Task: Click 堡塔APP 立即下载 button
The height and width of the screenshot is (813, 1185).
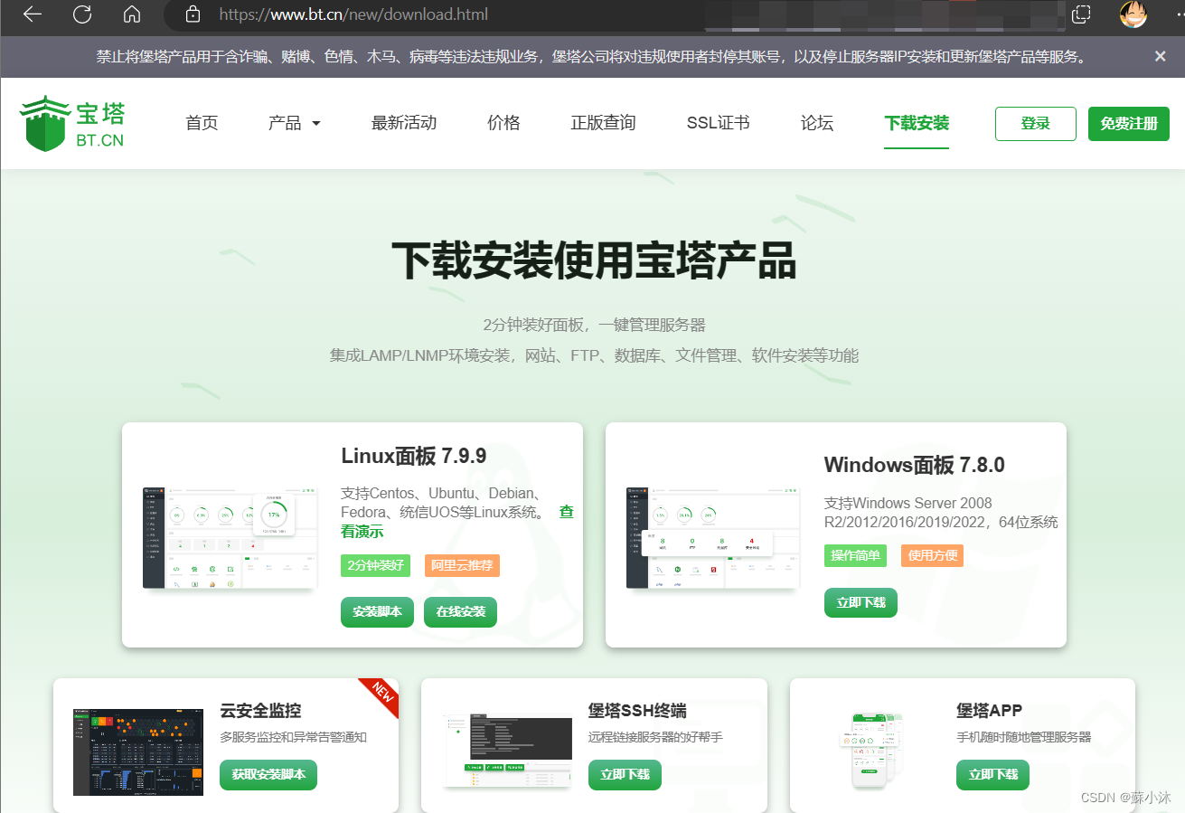Action: pyautogui.click(x=992, y=775)
